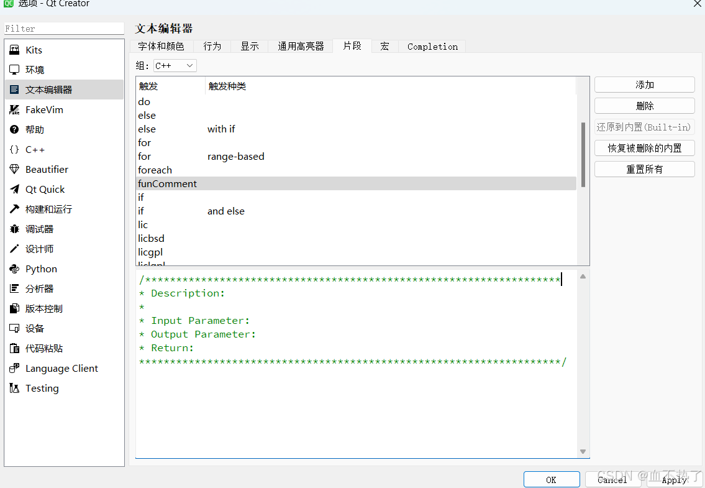Switch to the 显示 tab
The width and height of the screenshot is (705, 488).
coord(250,47)
